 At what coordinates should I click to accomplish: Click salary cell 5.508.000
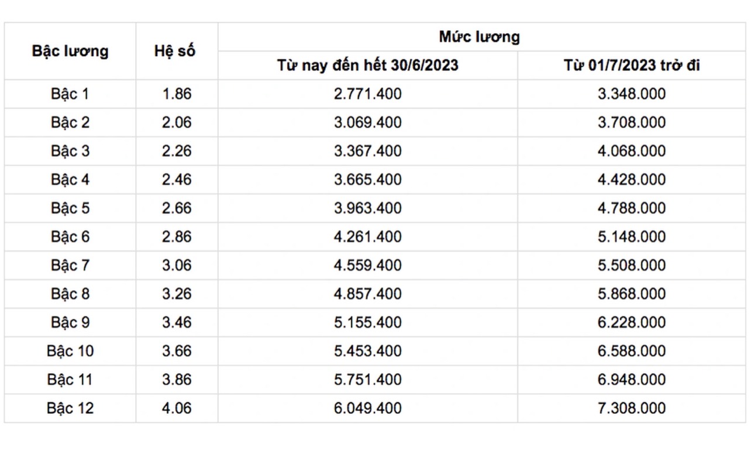[632, 266]
